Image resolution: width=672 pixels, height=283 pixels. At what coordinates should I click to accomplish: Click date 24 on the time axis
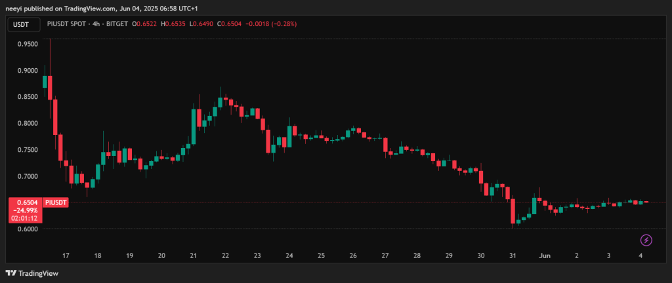(x=289, y=255)
